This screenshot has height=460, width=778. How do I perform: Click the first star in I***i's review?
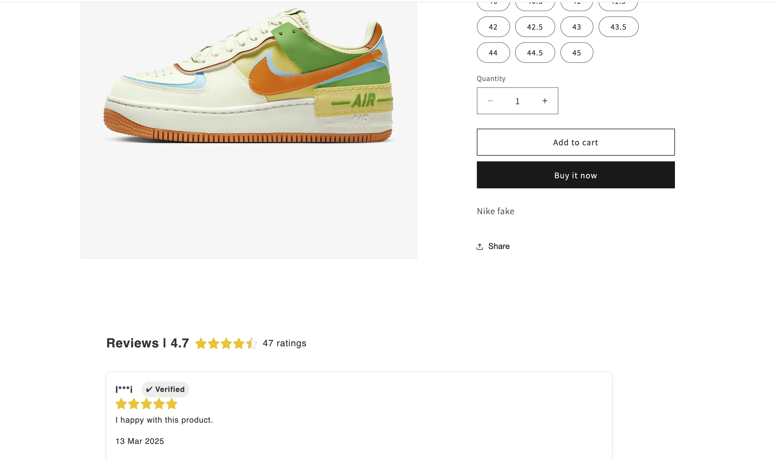click(121, 404)
